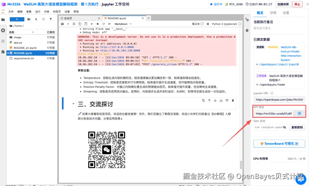
Task: Sort files by 名称 column
Action: pos(22,32)
